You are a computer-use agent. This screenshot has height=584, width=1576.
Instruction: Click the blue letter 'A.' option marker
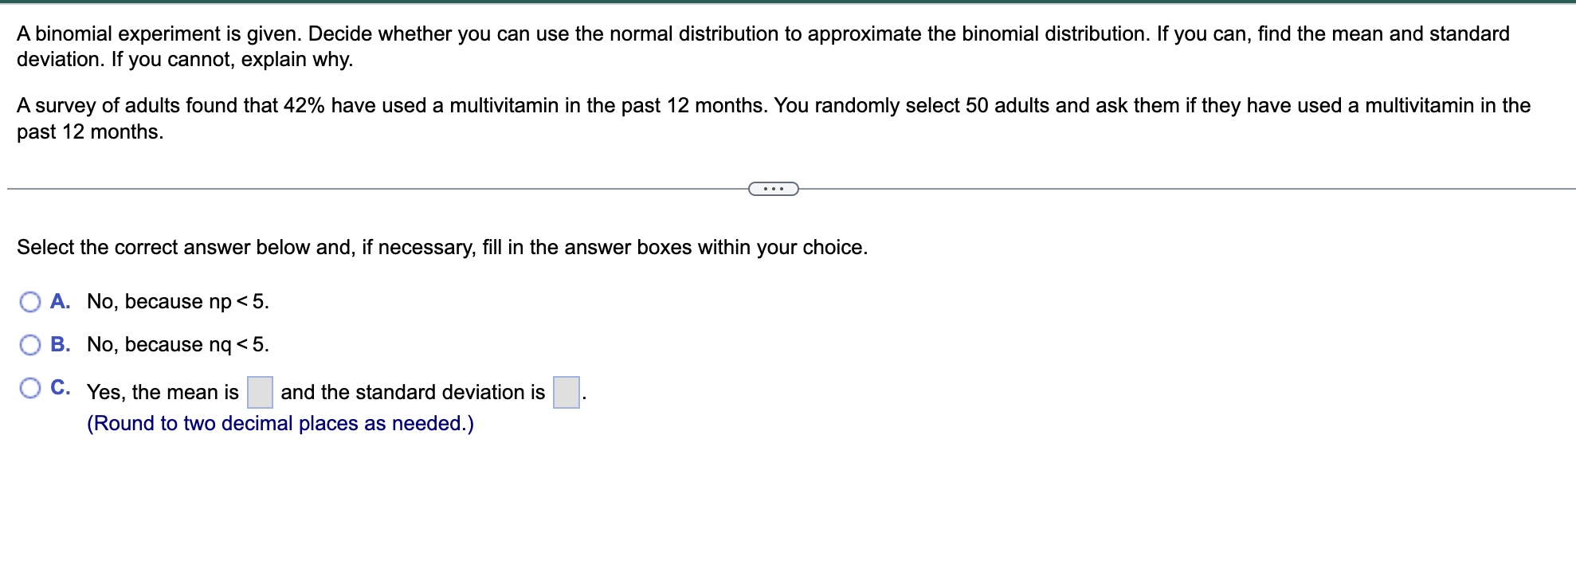(x=61, y=301)
